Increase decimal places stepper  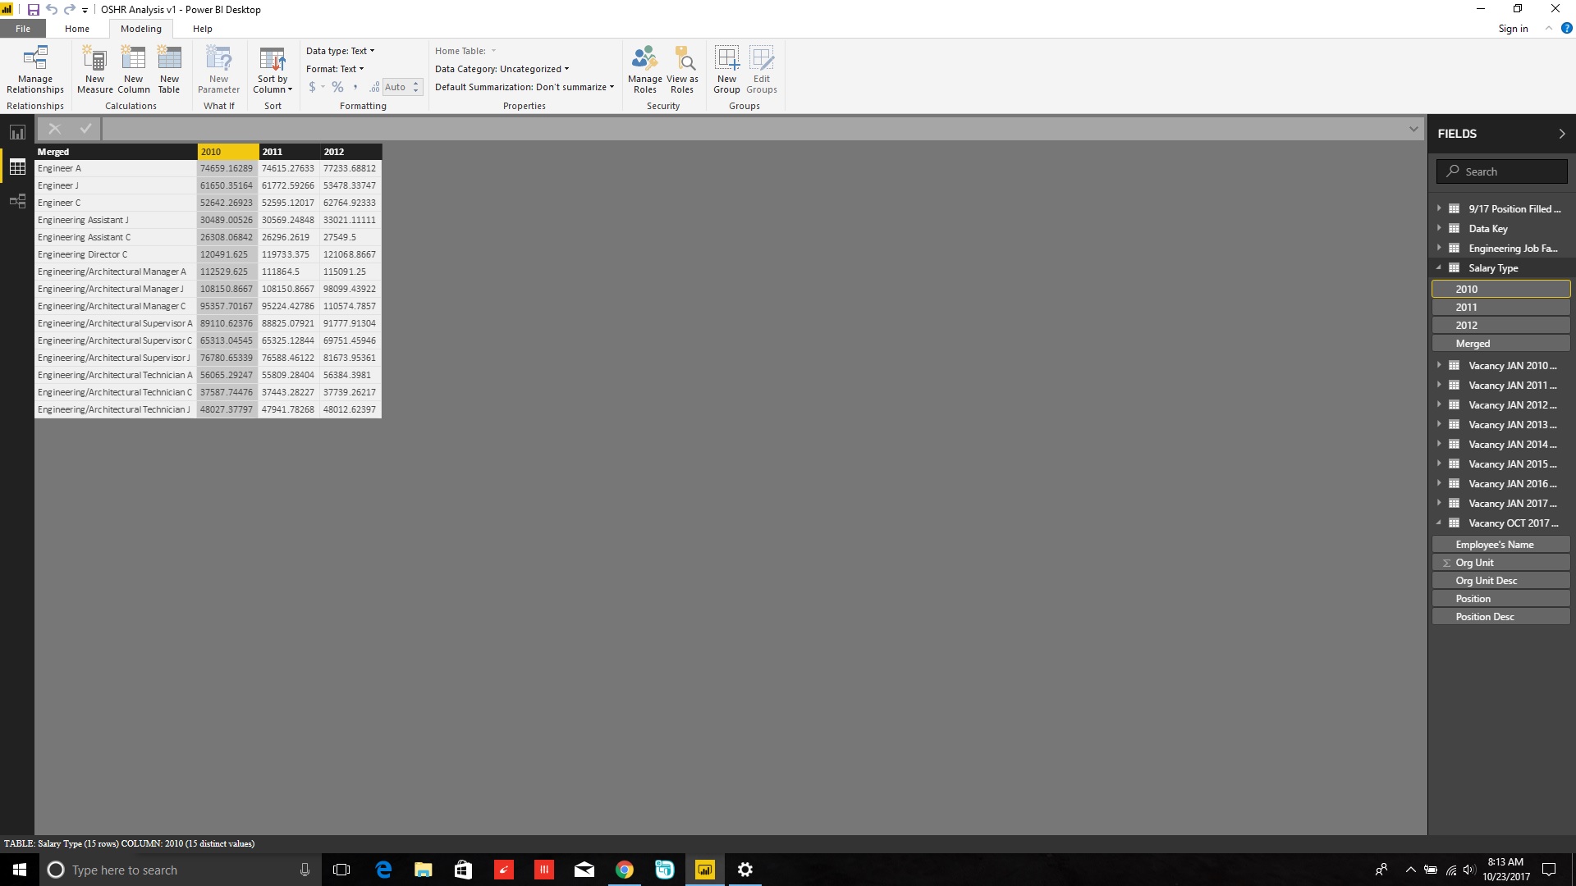[416, 83]
